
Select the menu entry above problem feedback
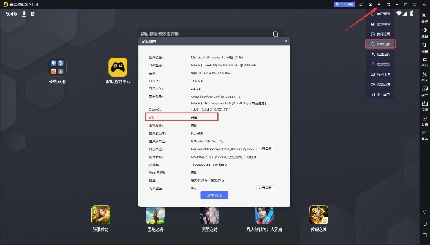click(380, 74)
